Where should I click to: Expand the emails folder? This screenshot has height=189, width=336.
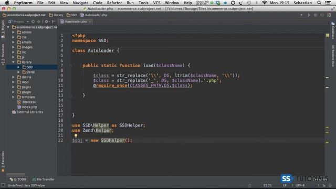click(x=13, y=42)
